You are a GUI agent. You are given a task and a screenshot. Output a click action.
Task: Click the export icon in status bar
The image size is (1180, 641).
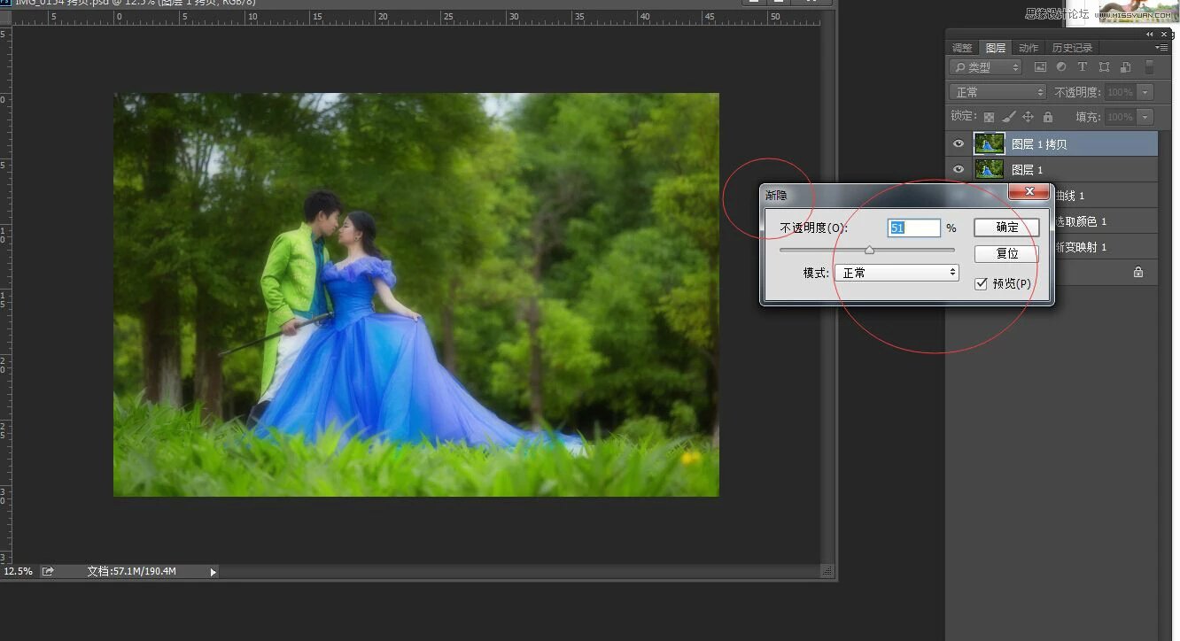click(48, 571)
